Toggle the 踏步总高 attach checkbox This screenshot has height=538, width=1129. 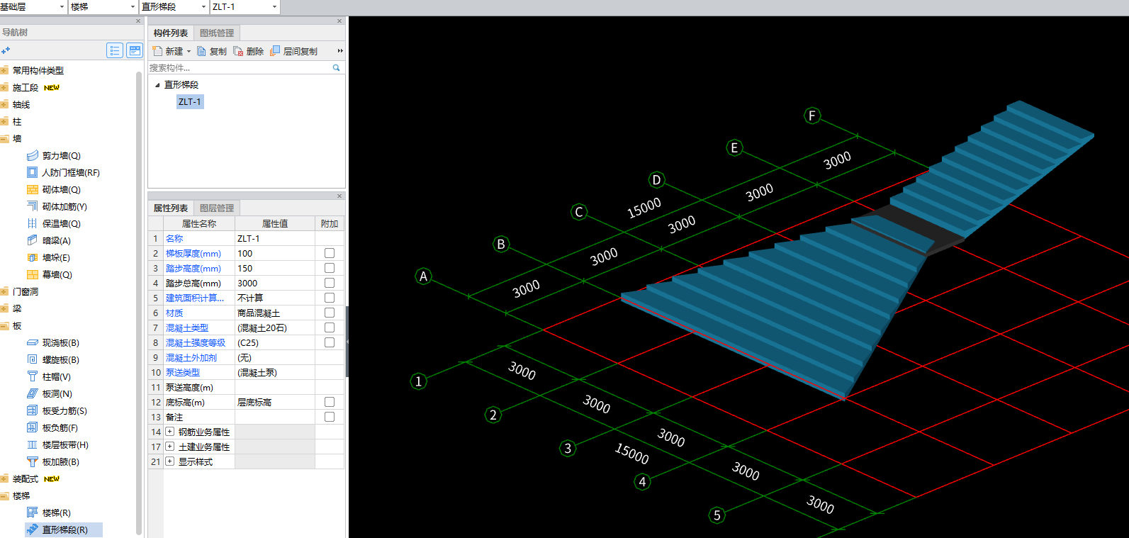[x=330, y=283]
